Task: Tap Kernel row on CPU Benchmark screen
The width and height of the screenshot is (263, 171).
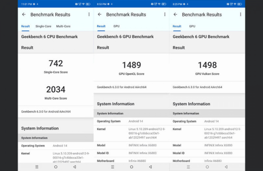Action: 56,157
